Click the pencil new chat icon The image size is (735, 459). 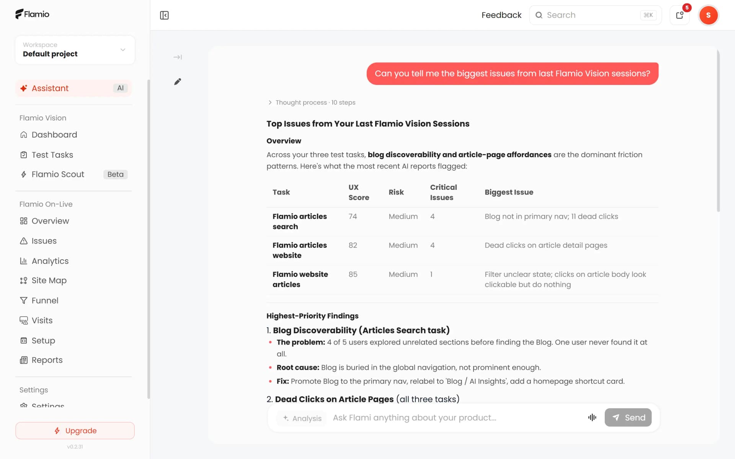178,82
